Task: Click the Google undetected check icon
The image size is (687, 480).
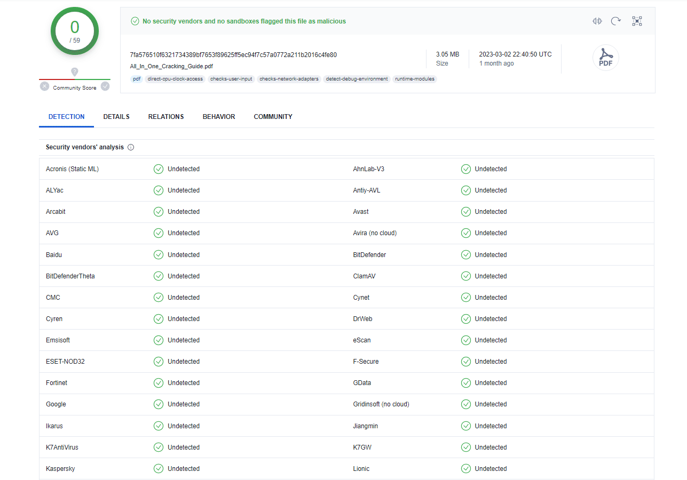Action: [159, 404]
